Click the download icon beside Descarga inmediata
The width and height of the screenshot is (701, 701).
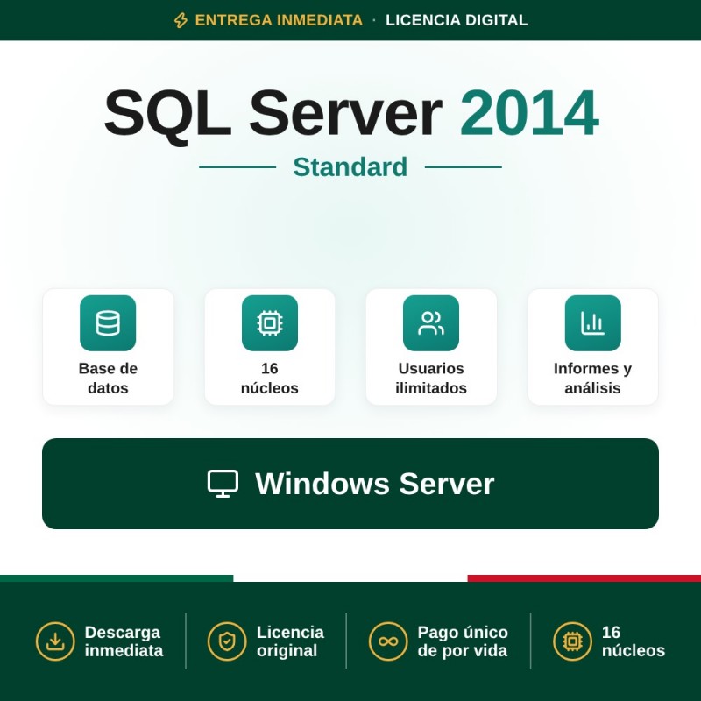[x=55, y=641]
